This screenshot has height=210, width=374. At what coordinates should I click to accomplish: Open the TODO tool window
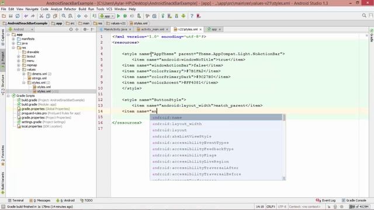coord(86,201)
